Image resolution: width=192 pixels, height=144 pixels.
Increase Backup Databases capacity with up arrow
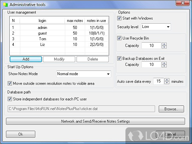click(x=164, y=63)
